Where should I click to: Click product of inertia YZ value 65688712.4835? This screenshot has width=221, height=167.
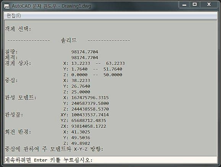[89, 120]
